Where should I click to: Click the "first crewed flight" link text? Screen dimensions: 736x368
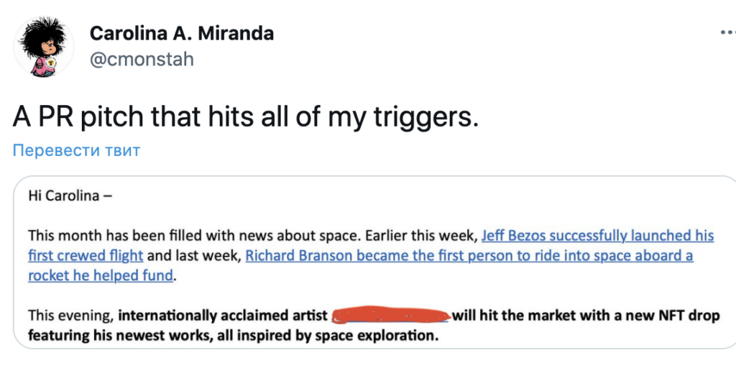coord(86,255)
